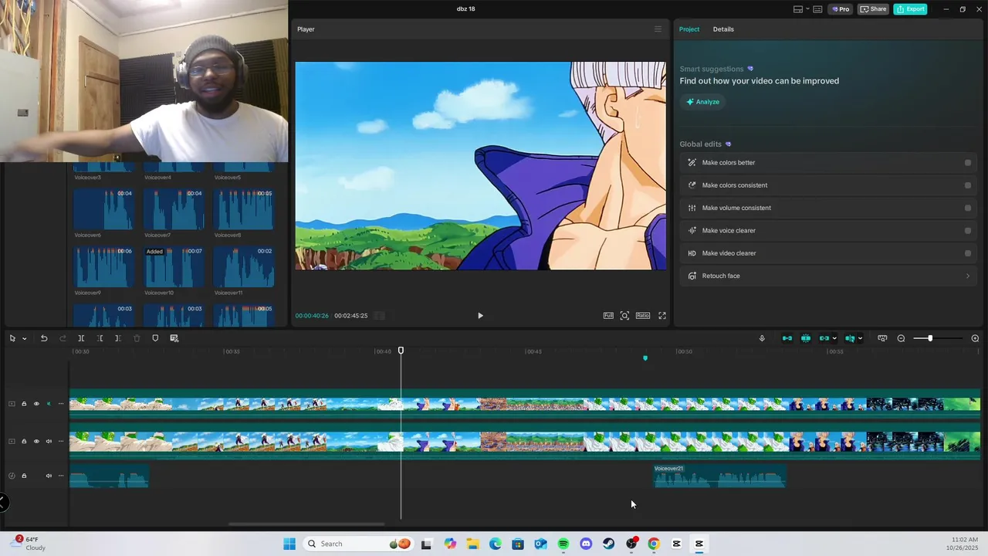Viewport: 988px width, 556px height.
Task: Toggle main track magnet
Action: coord(787,338)
